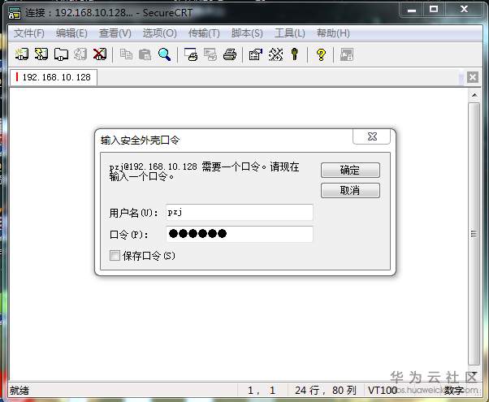
Task: Close the session tab with X button
Action: pyautogui.click(x=473, y=77)
